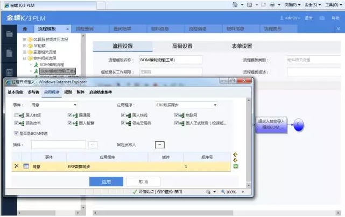Click the ... browse button next to 插件 field

coord(93,144)
